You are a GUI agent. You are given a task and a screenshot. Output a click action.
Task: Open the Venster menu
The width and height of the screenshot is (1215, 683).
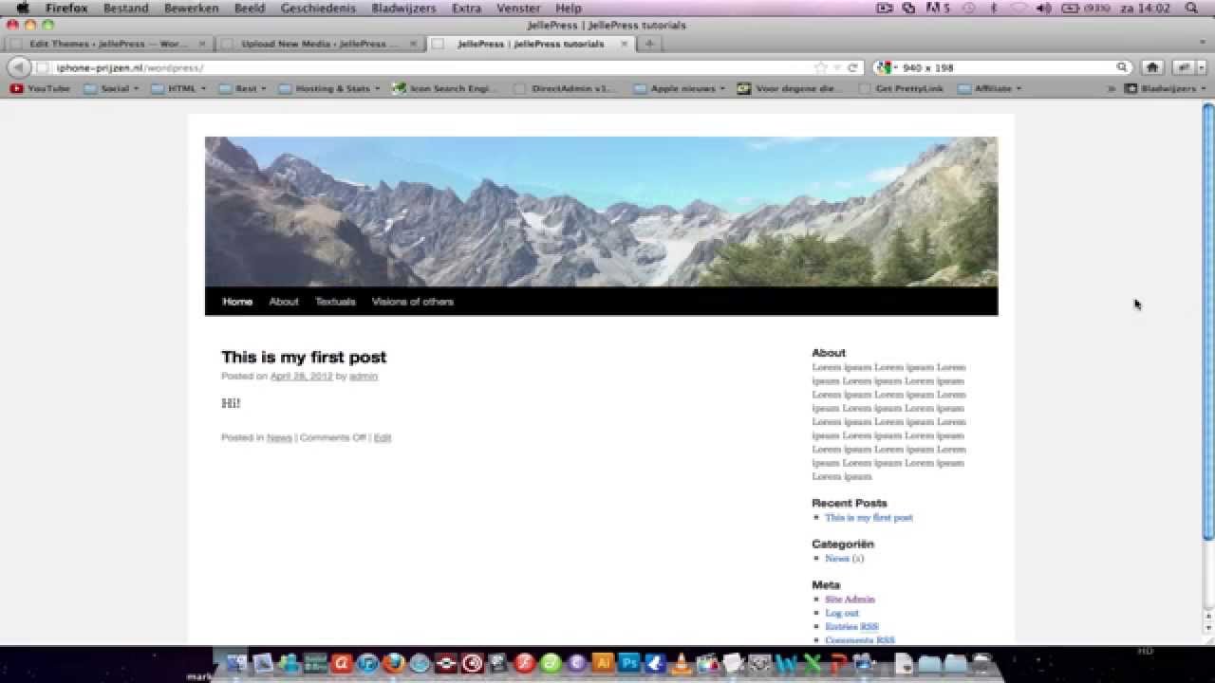(x=518, y=8)
